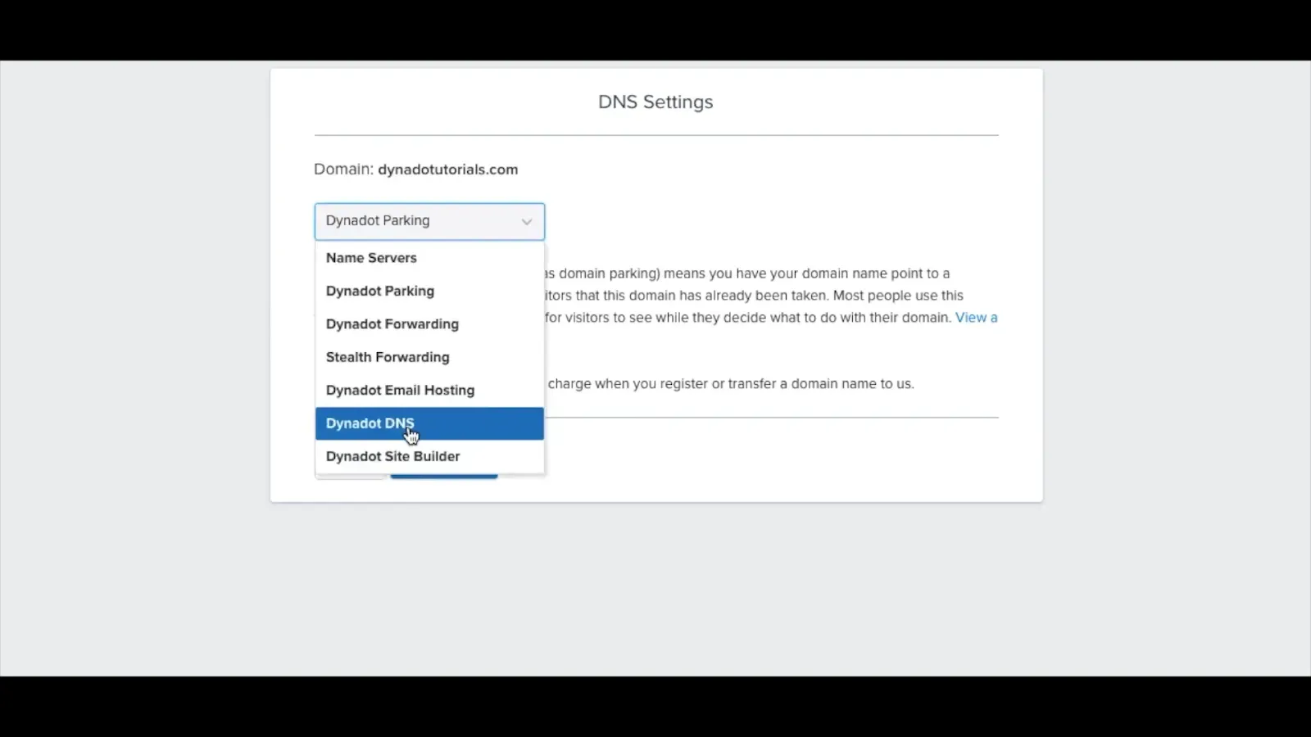The width and height of the screenshot is (1311, 737).
Task: Pick Stealth Forwarding from the list
Action: coord(429,357)
